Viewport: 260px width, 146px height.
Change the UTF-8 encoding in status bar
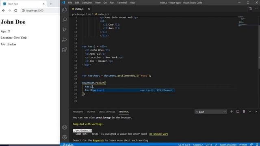208,144
